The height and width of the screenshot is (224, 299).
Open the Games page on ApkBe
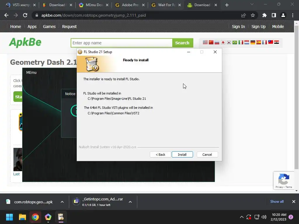pyautogui.click(x=49, y=27)
